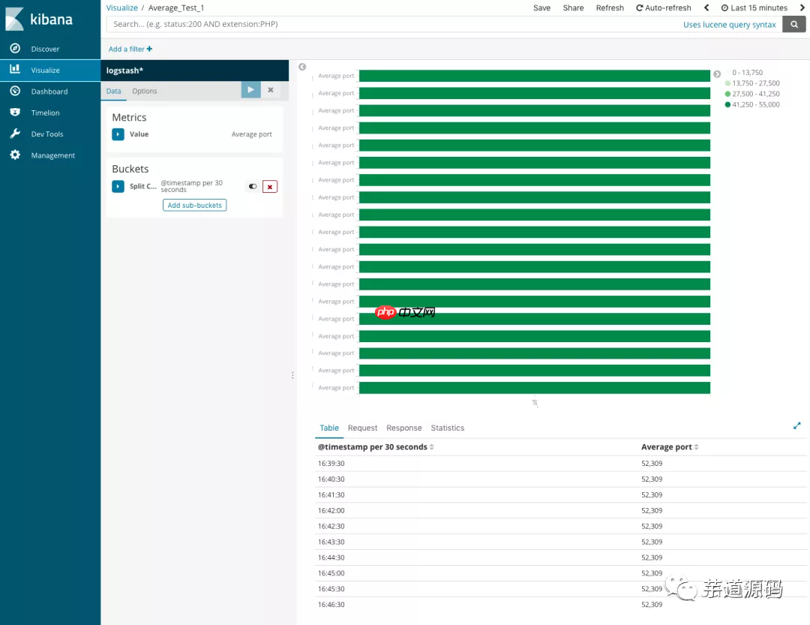
Task: Collapse the right legend panel chevron
Action: point(718,74)
